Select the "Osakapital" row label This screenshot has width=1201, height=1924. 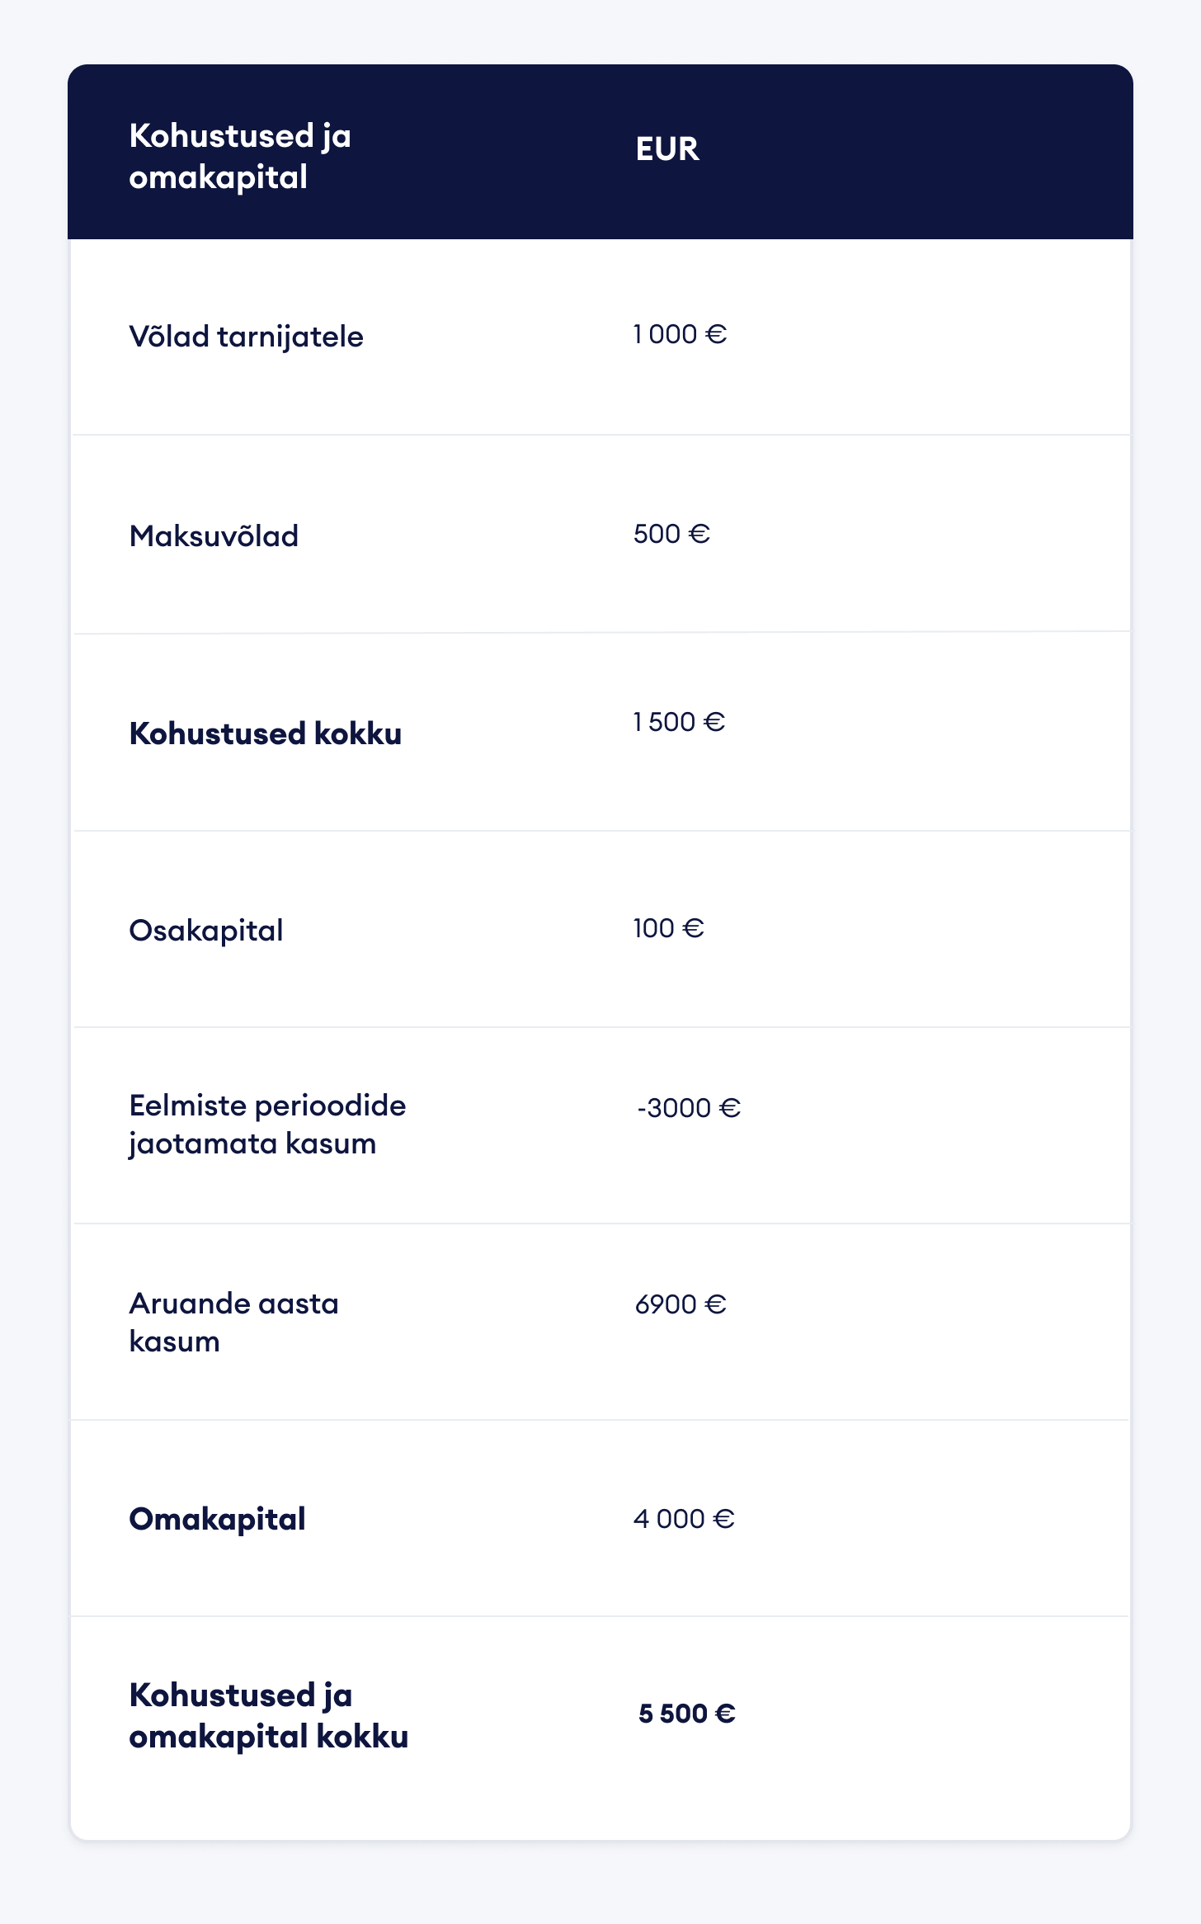click(x=206, y=931)
